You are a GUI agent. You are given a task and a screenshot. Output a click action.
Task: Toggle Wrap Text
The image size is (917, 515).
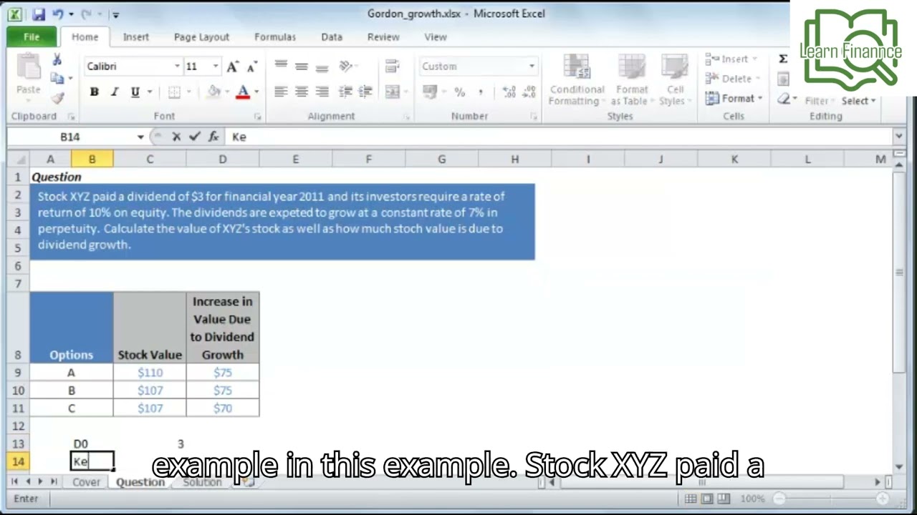point(392,66)
